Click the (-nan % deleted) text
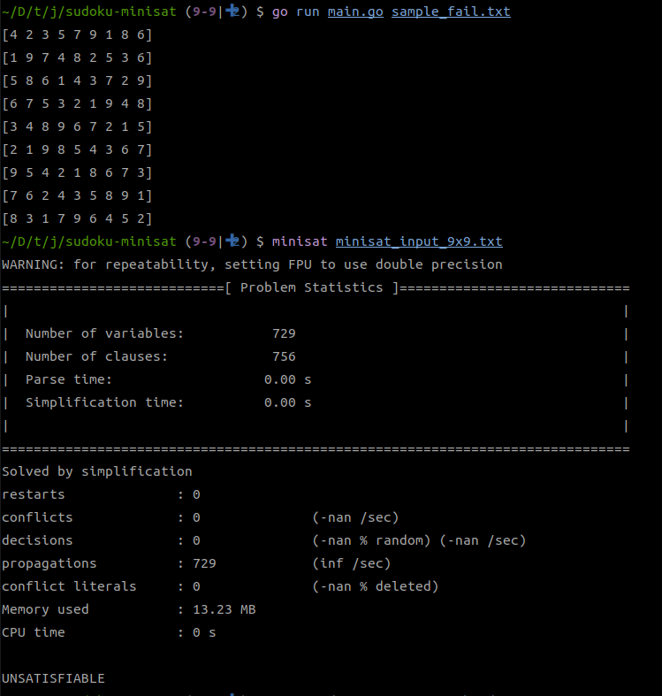Image resolution: width=662 pixels, height=696 pixels. click(376, 586)
